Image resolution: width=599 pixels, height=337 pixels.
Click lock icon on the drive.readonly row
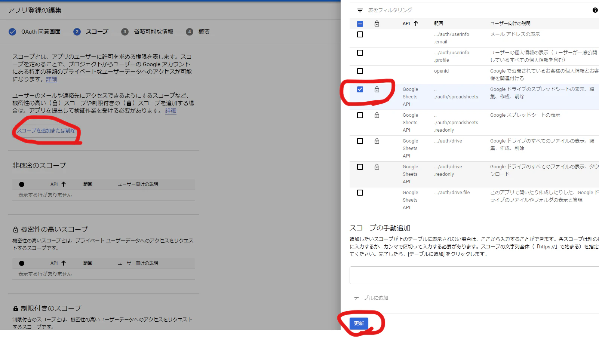(377, 167)
